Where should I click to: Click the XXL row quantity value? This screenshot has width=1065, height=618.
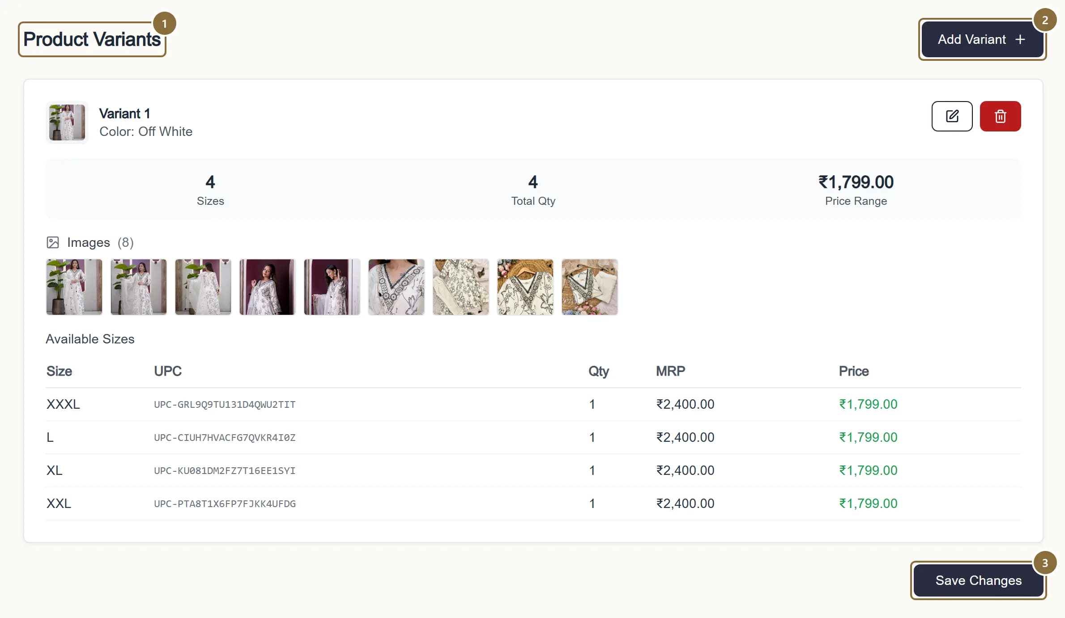(592, 504)
